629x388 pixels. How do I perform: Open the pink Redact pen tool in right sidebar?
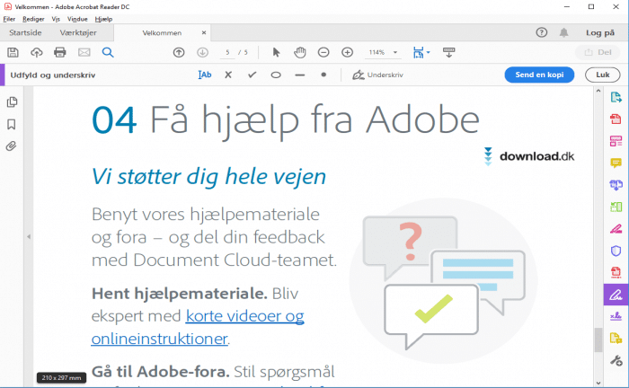tap(616, 228)
